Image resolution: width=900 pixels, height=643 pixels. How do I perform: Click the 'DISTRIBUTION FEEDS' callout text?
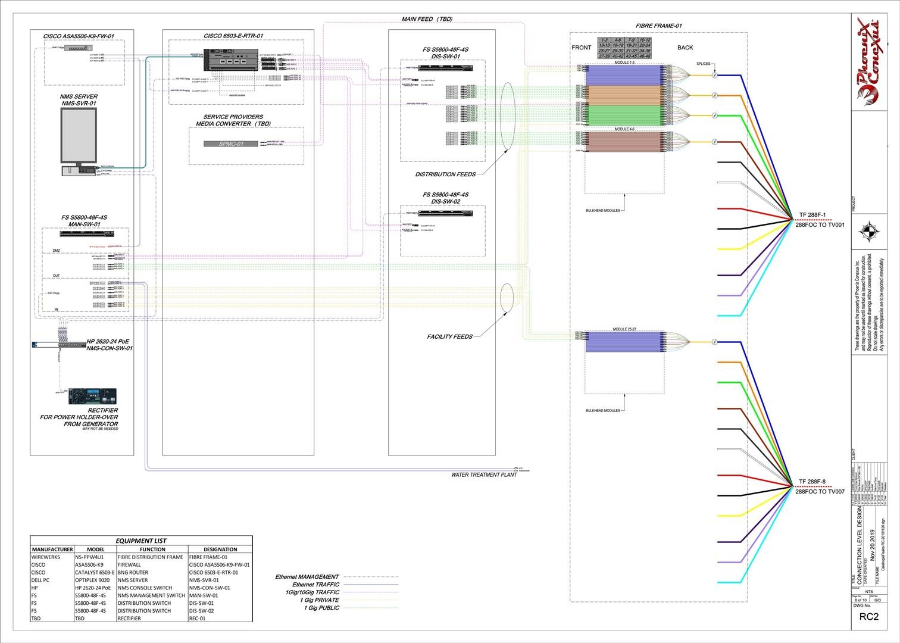click(445, 174)
